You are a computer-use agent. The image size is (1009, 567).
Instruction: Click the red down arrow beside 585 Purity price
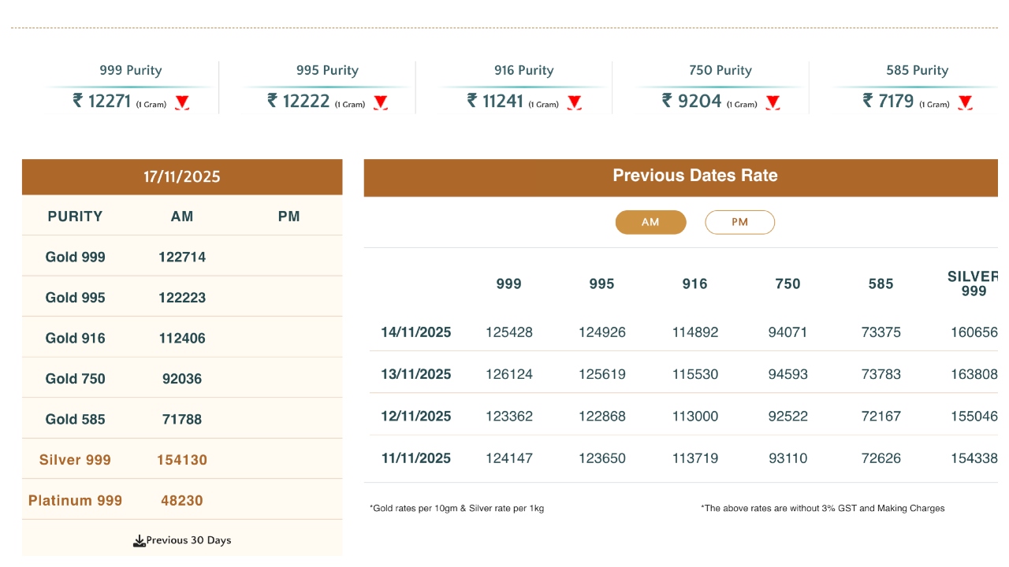965,102
